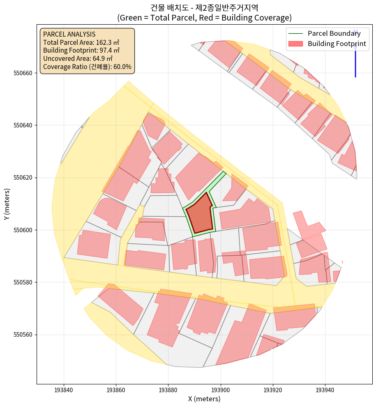The height and width of the screenshot is (407, 376).
Task: Select the Total Parcel Area 162.3 ㎡ line
Action: [81, 42]
